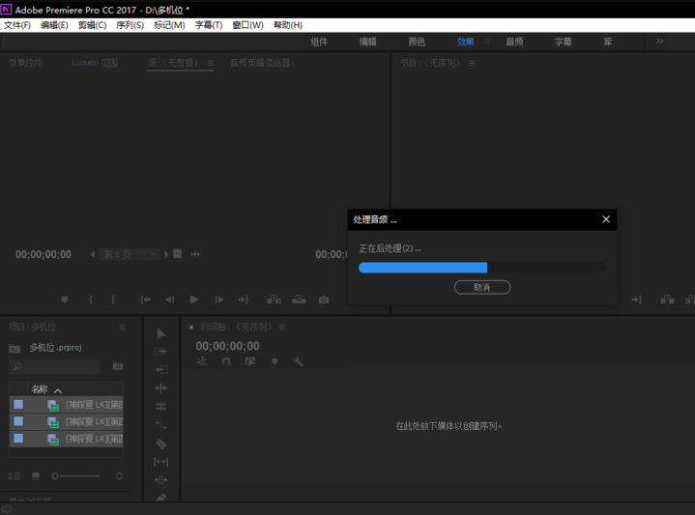Switch to the 颜色 workspace tab
Image resolution: width=695 pixels, height=515 pixels.
417,42
